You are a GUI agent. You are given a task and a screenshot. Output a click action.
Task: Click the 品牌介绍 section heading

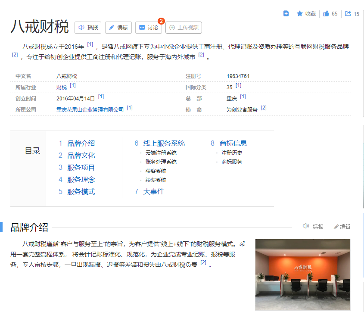pos(29,228)
